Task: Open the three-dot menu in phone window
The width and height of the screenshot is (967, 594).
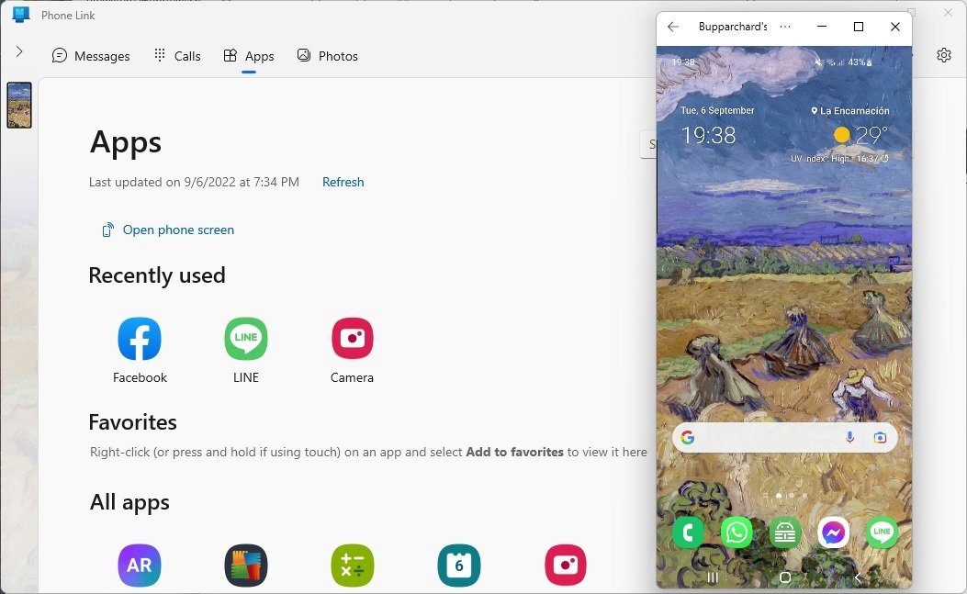Action: pos(783,27)
